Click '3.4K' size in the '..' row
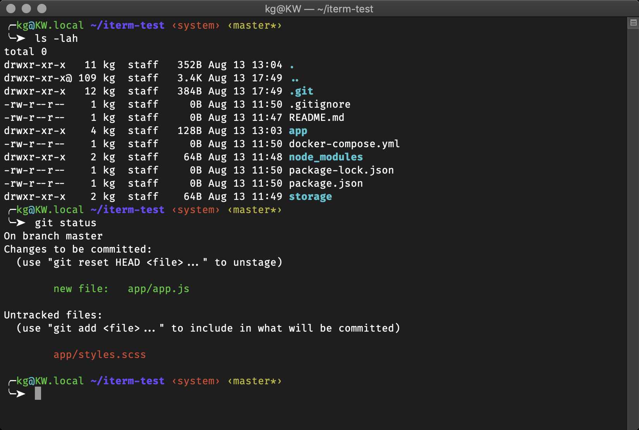The width and height of the screenshot is (639, 430). [x=190, y=78]
